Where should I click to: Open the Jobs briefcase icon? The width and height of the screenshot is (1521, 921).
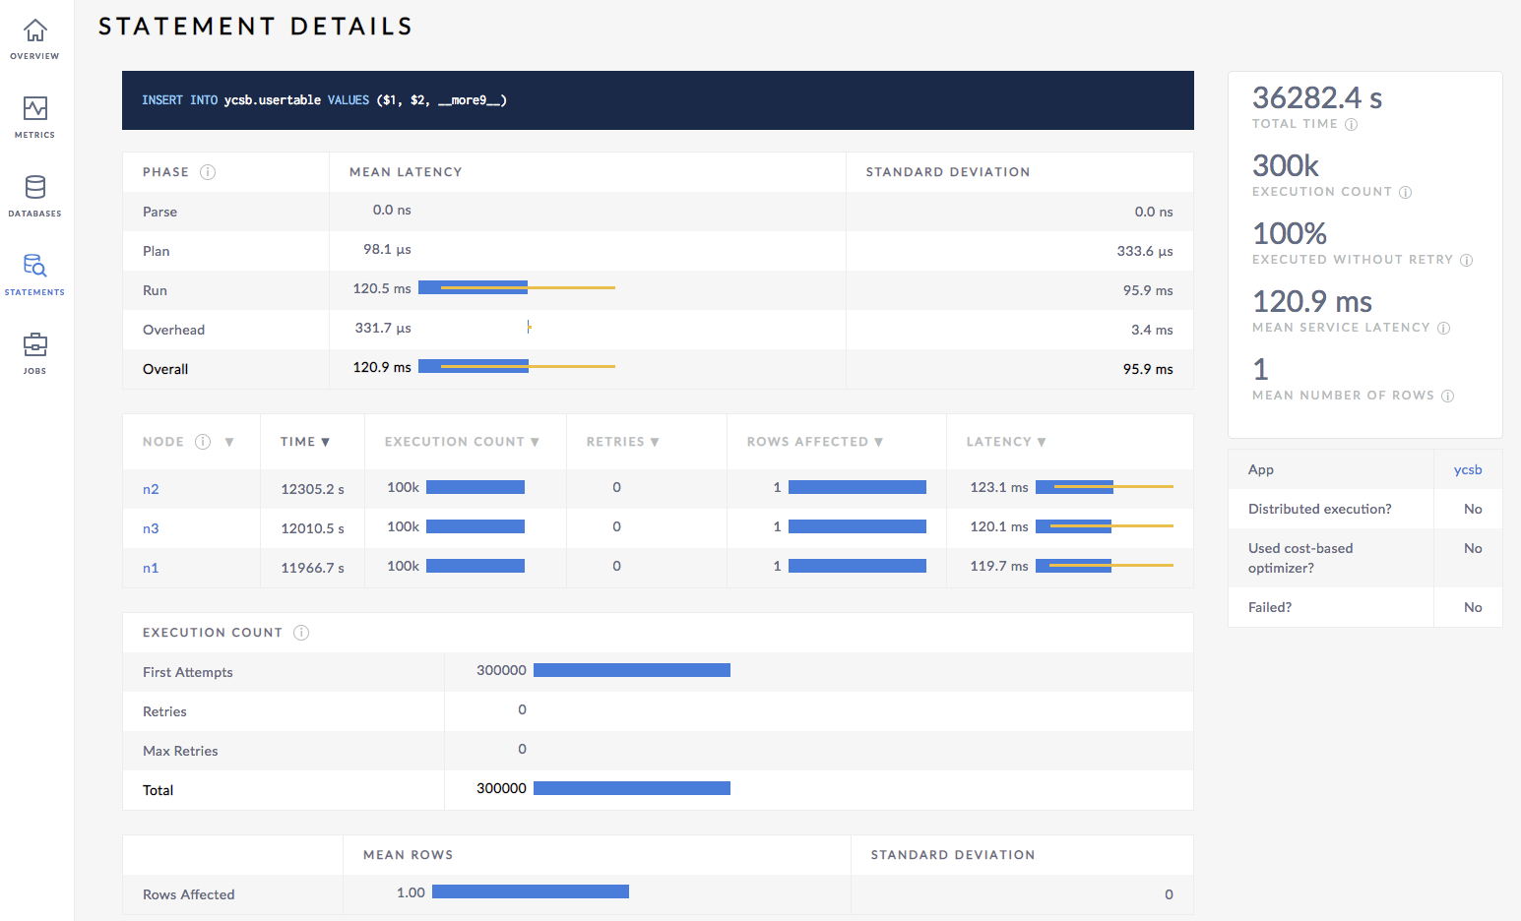35,345
